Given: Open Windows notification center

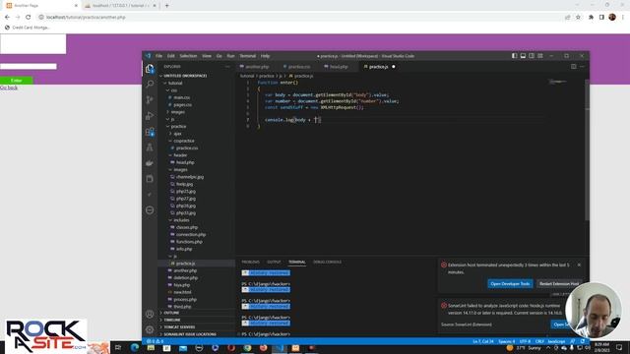Looking at the screenshot, I should point(619,347).
